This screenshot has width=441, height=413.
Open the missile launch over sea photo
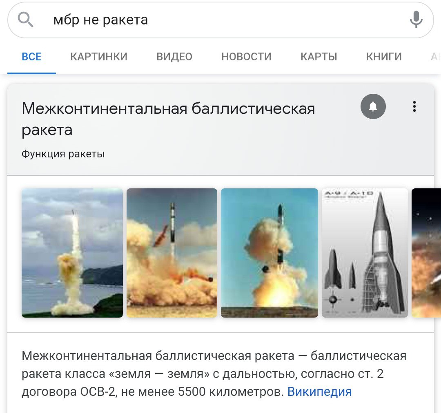click(72, 253)
